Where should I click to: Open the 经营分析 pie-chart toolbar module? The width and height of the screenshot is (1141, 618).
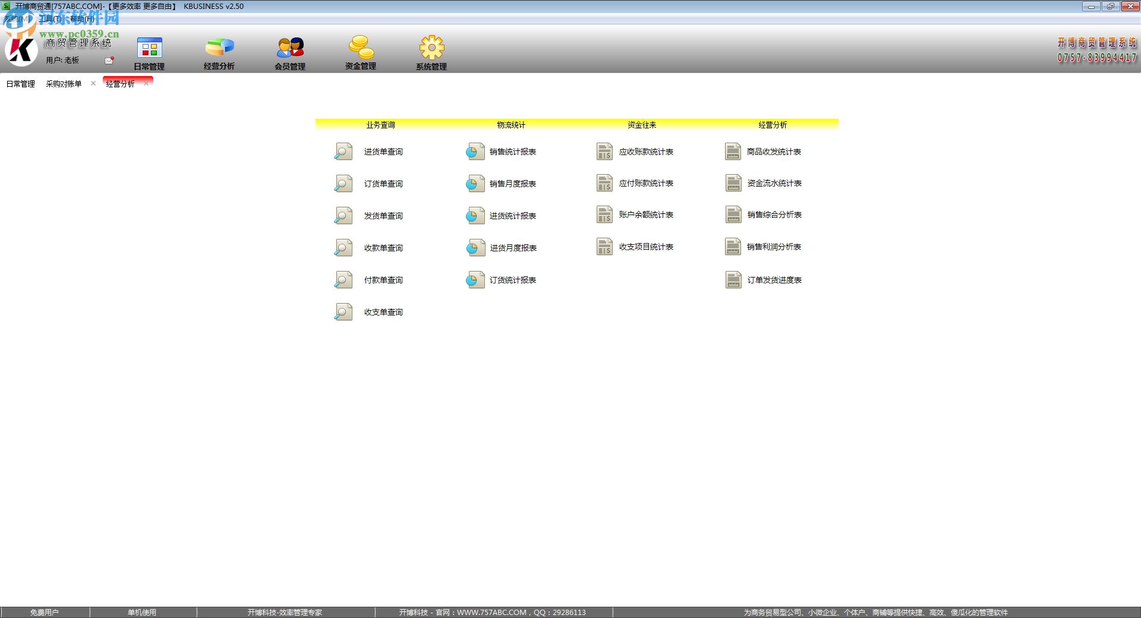(219, 54)
